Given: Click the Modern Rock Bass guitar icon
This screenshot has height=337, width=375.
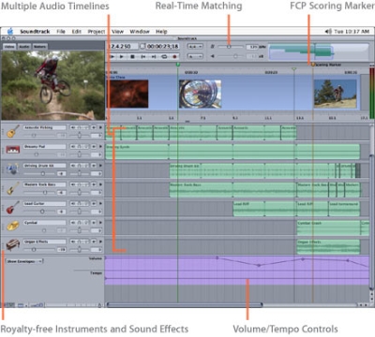Looking at the screenshot, I should [13, 188].
